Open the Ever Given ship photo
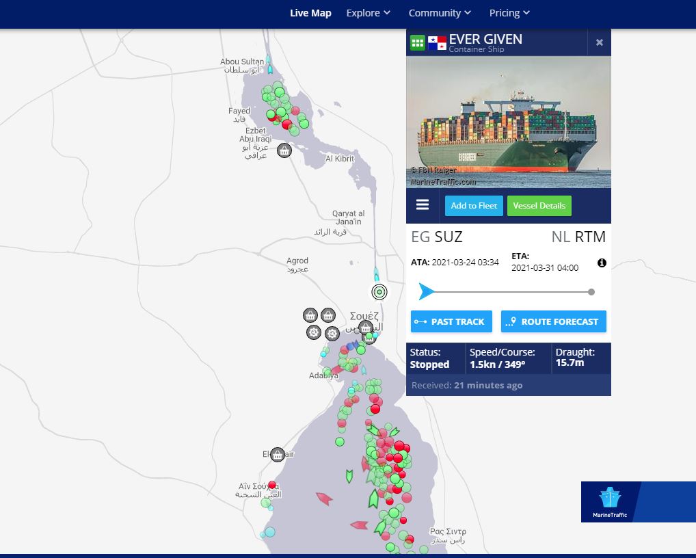Screen dimensions: 696x558 pos(508,122)
